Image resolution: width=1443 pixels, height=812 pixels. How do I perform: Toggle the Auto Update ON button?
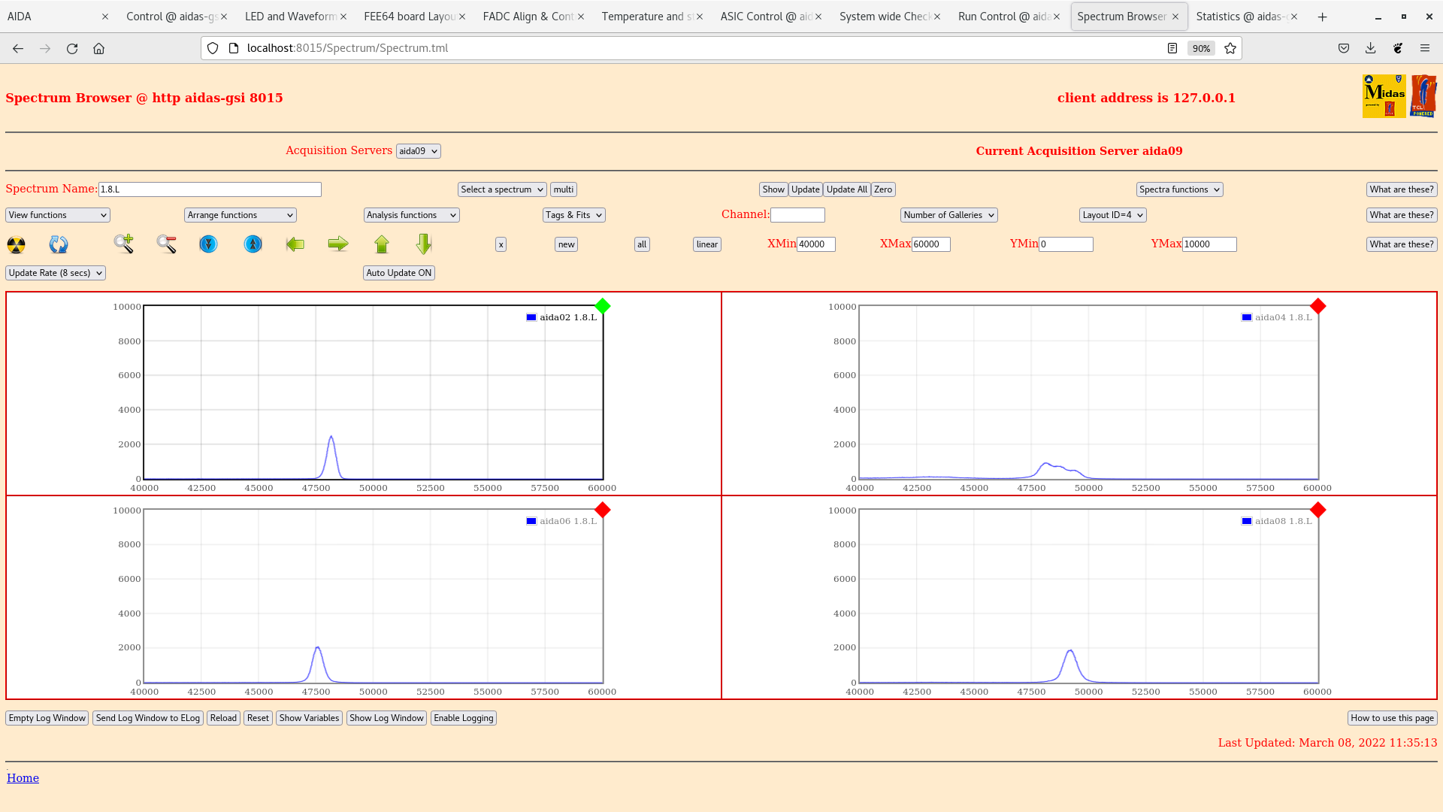tap(399, 273)
